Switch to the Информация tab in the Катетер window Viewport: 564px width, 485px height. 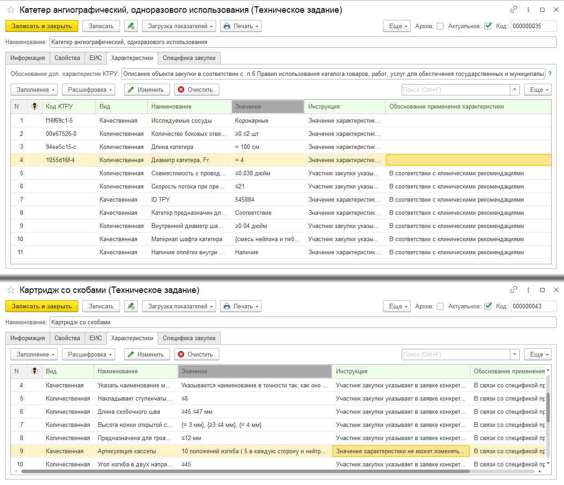click(x=28, y=58)
